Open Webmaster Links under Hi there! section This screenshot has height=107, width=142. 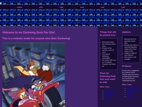pyautogui.click(x=132, y=90)
